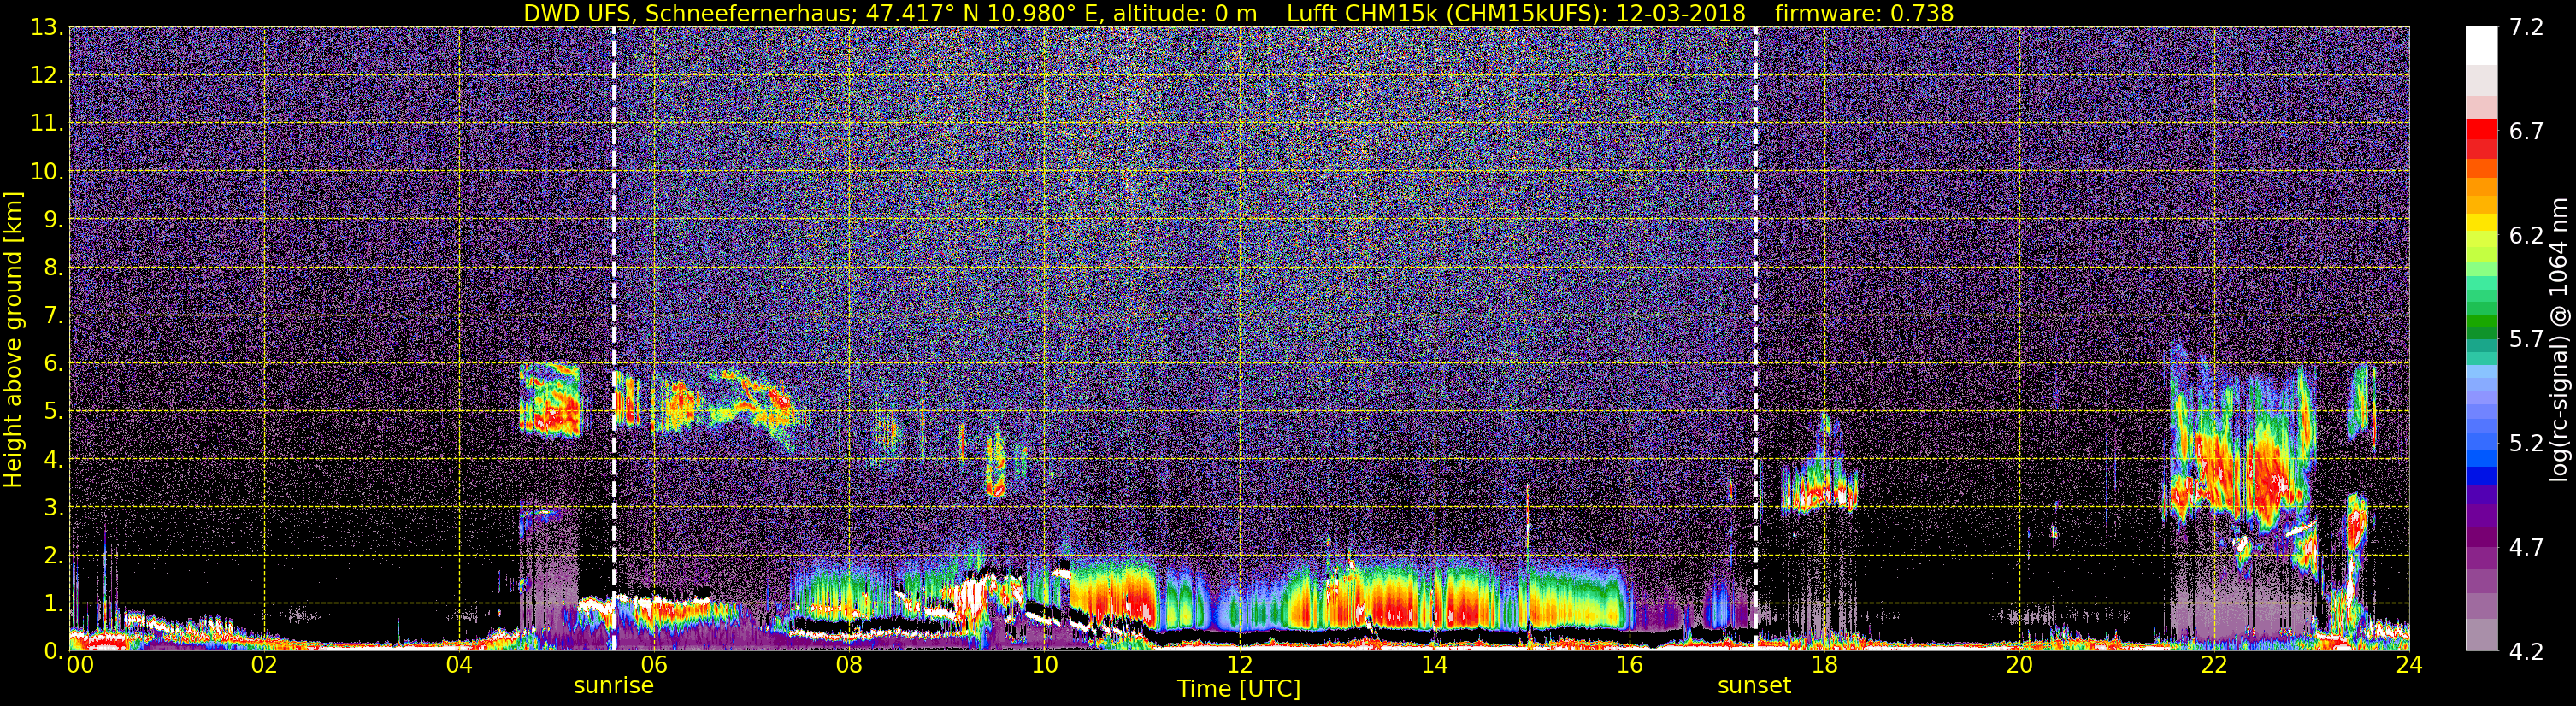Click the colorbar tick value 4.2
2576x706 pixels.
click(2526, 652)
